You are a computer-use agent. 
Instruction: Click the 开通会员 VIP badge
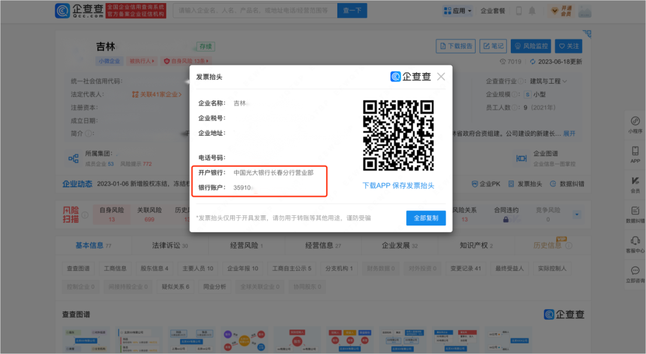561,11
